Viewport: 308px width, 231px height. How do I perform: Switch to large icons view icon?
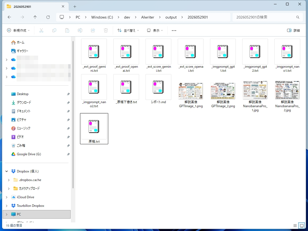pyautogui.click(x=302, y=226)
